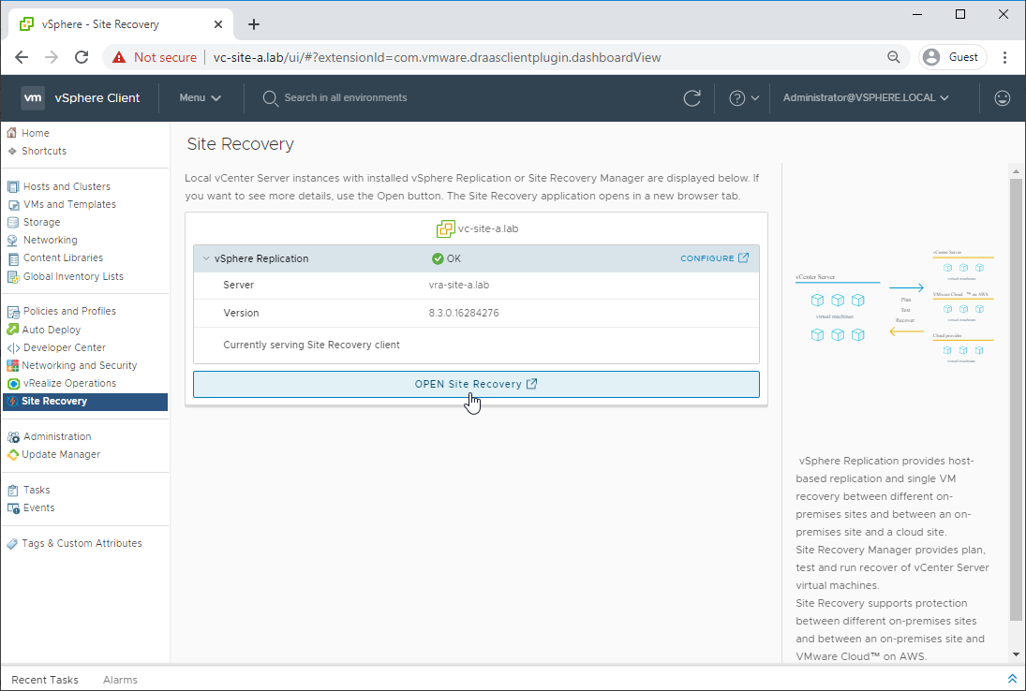Click the Global Inventory Lists icon
The width and height of the screenshot is (1026, 691).
click(12, 276)
